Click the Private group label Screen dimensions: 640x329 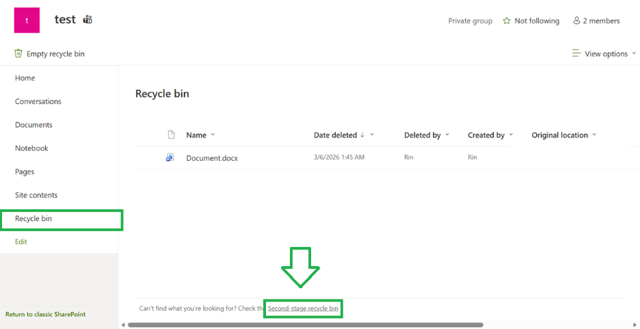470,21
